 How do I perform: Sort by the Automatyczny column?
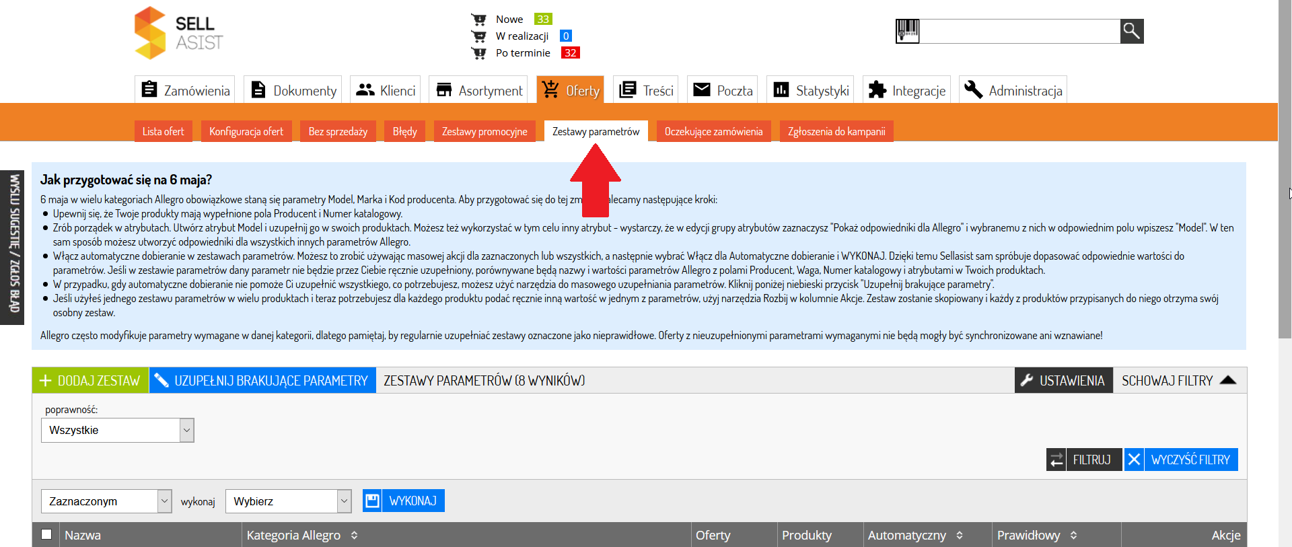(915, 535)
